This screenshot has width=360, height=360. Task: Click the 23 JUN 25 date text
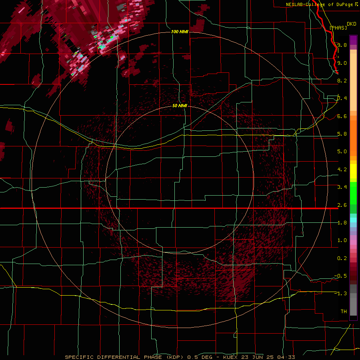[x=257, y=357]
